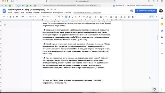Open numbered list options arrow
The image size is (165, 93).
click(x=119, y=17)
